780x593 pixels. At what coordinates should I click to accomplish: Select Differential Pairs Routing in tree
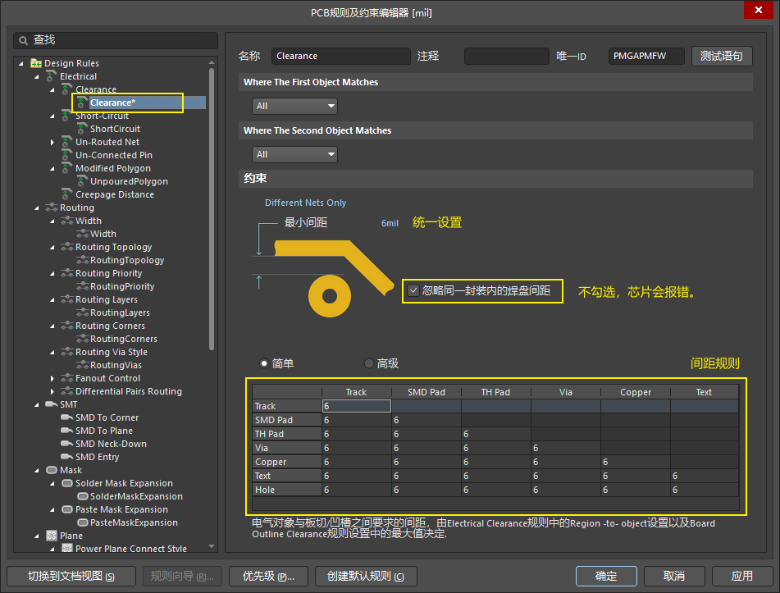[128, 391]
